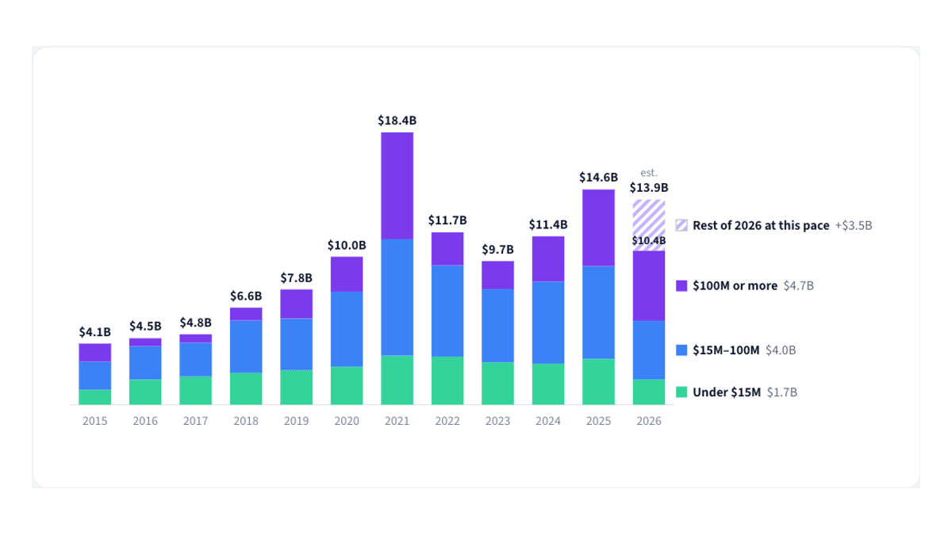
Task: Click the purple '$100M or more' legend swatch
Action: (x=681, y=286)
